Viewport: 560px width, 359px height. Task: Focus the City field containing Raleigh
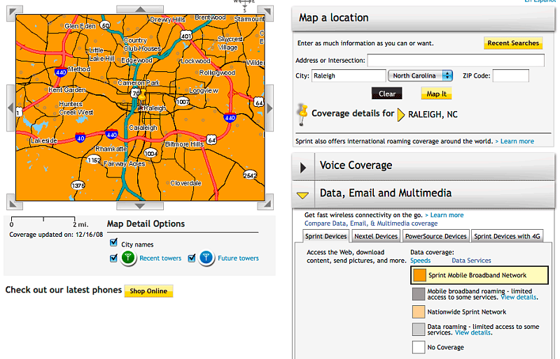coord(349,75)
